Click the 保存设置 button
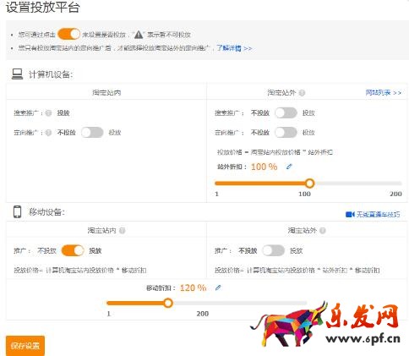 pos(25,346)
